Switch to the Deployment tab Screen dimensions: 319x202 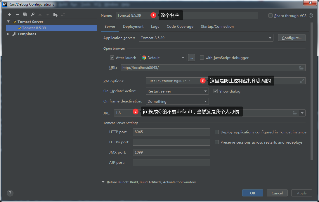point(133,27)
